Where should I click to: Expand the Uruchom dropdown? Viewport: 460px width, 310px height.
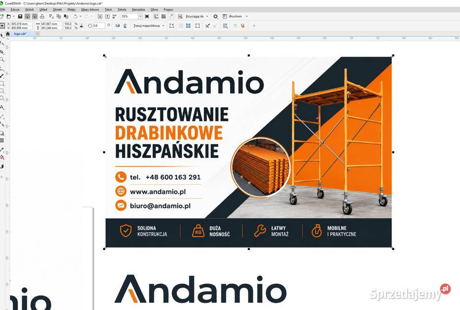[x=246, y=16]
